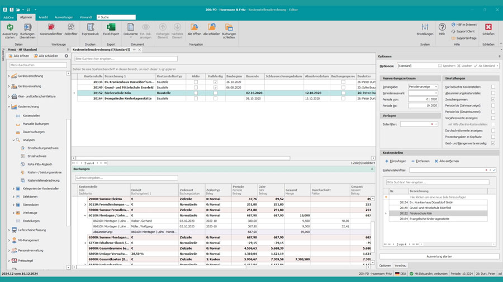Click the Menü durchsuchen field
The width and height of the screenshot is (503, 282).
tap(38, 65)
